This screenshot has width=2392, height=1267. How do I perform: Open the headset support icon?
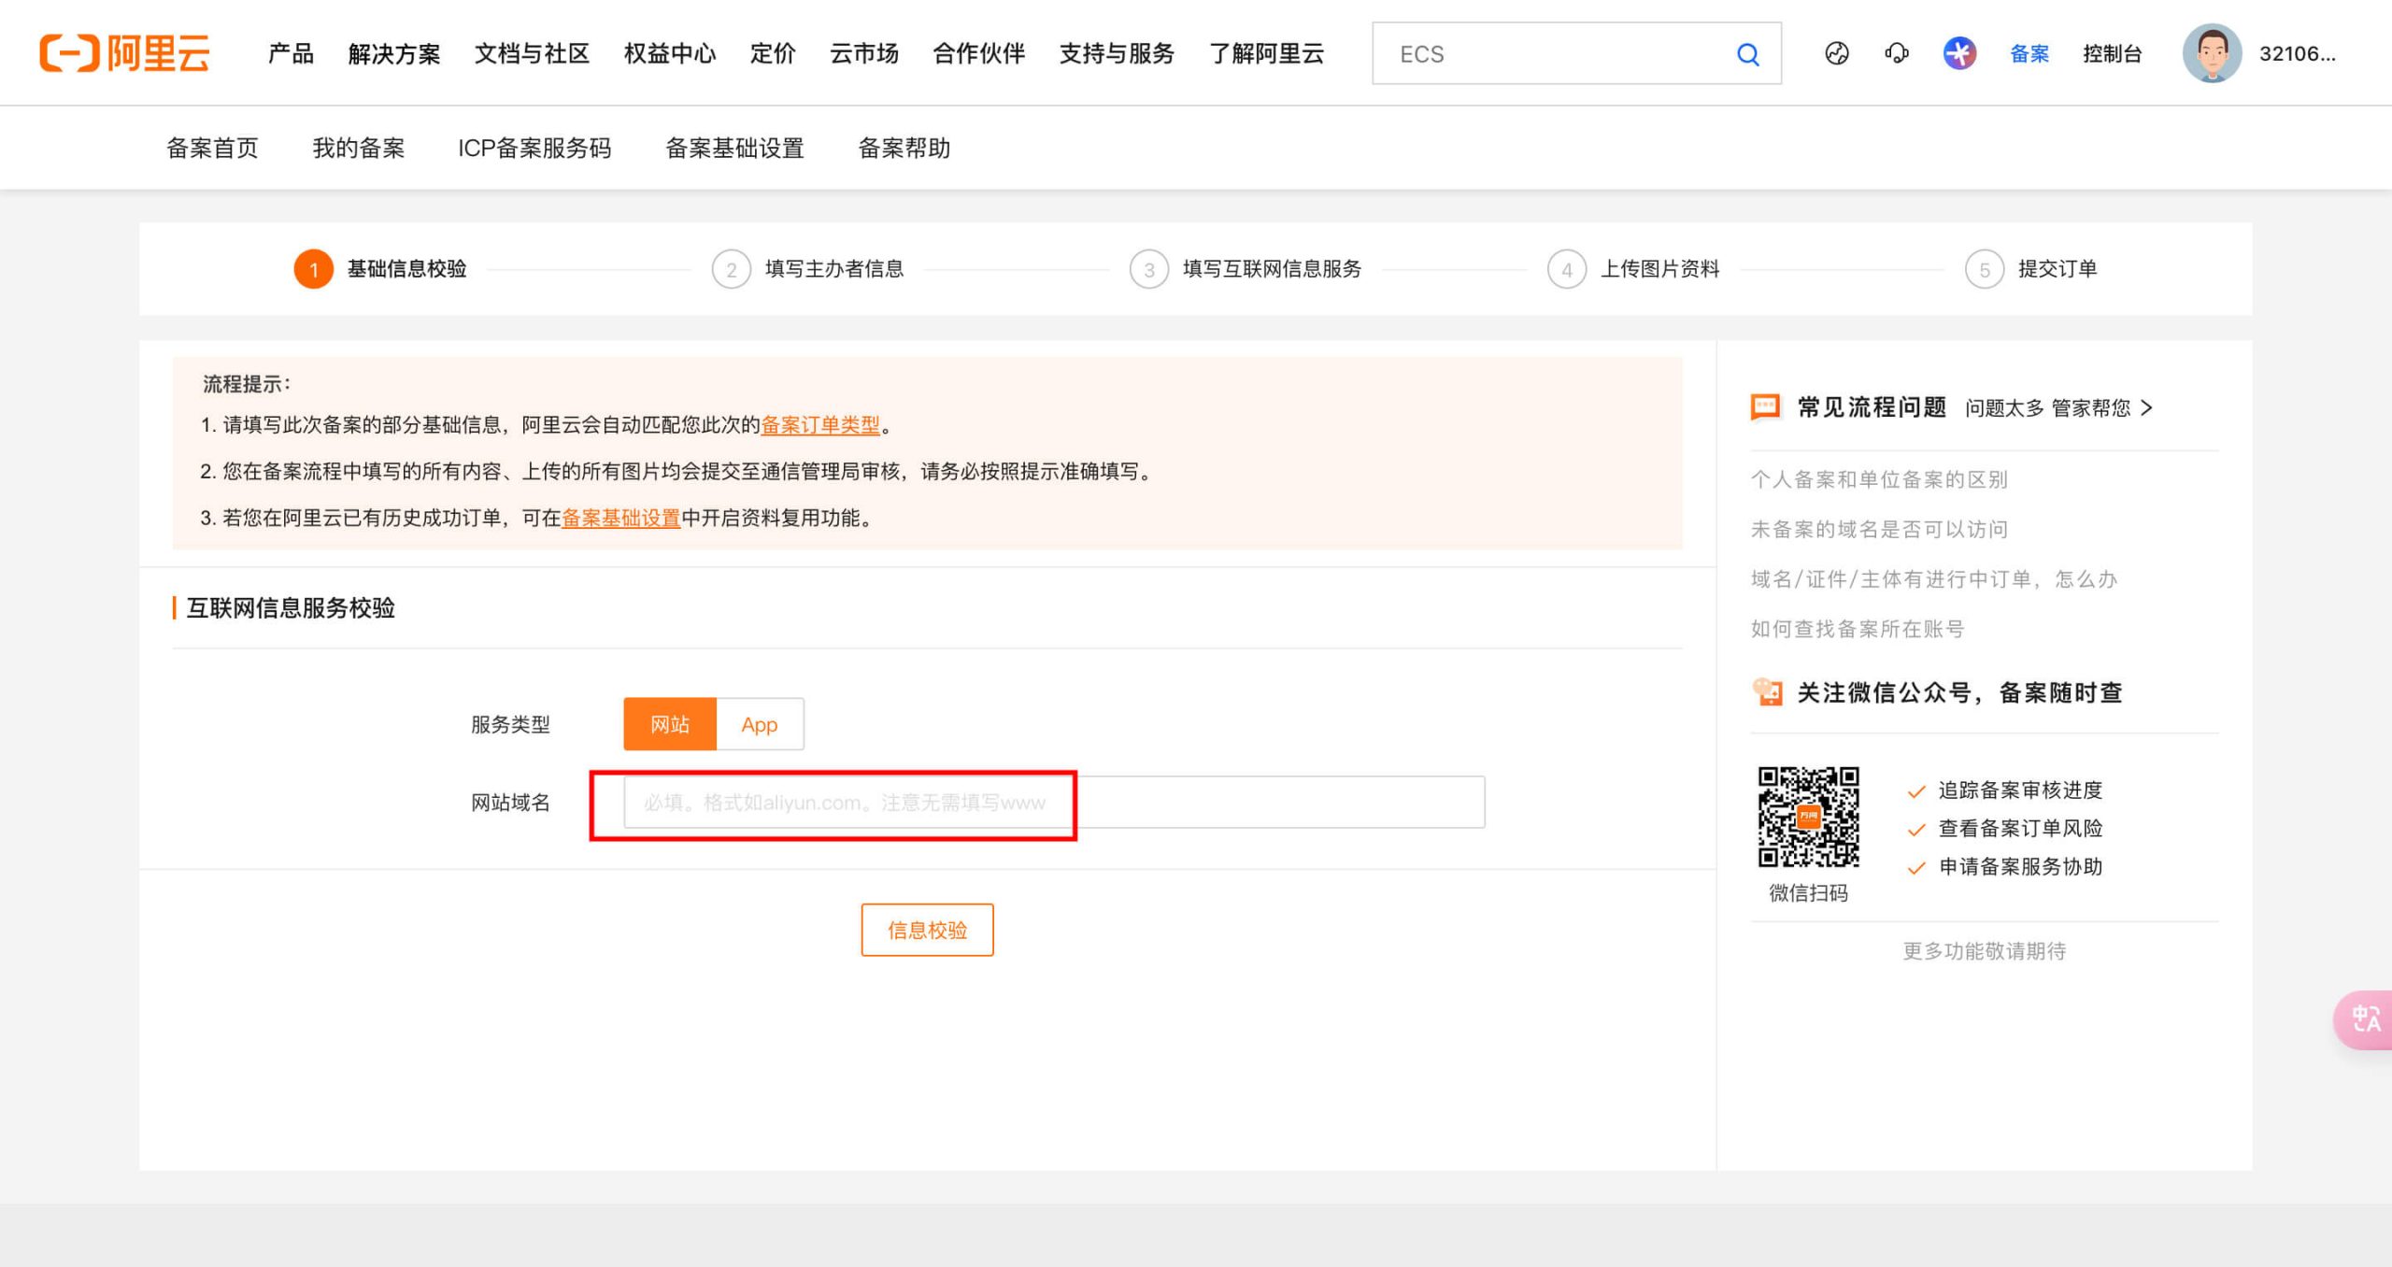pos(1897,53)
